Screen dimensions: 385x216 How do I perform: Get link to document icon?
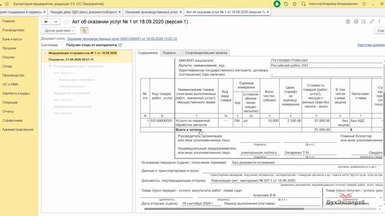coord(372,22)
